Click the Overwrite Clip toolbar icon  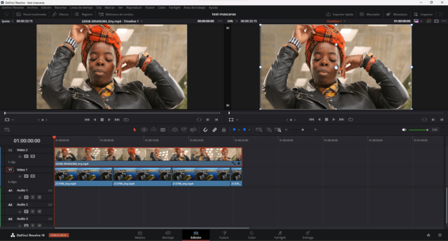[184, 130]
